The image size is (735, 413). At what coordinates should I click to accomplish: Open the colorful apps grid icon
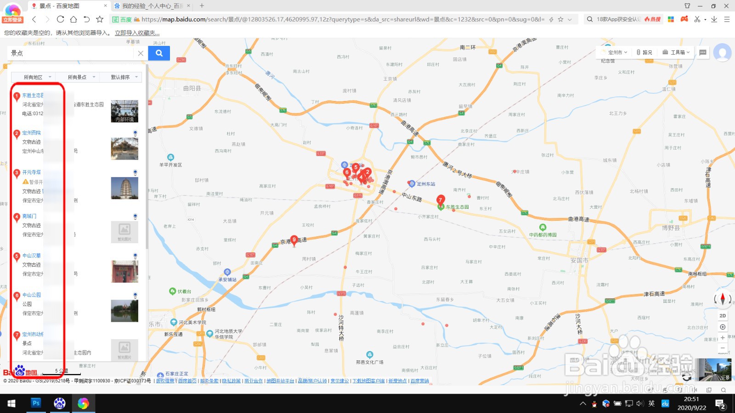click(x=671, y=19)
